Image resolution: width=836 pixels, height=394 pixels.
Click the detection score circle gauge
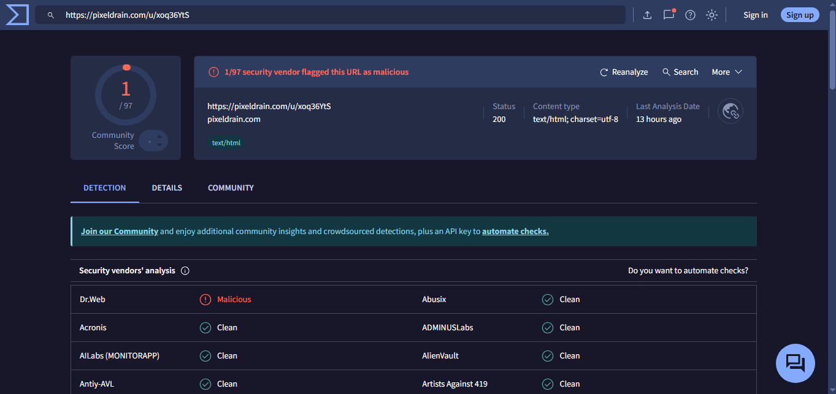tap(126, 95)
